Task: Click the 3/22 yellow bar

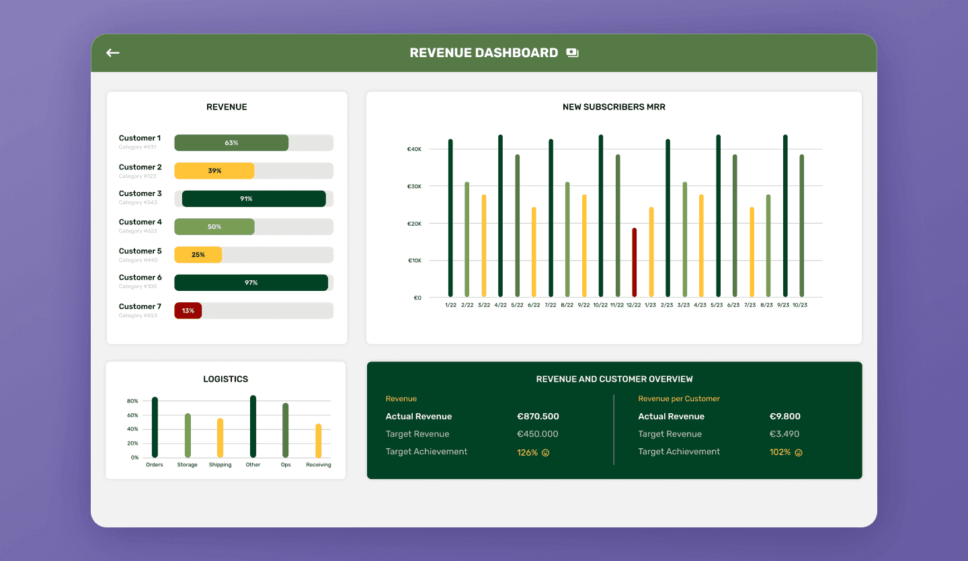Action: (484, 245)
